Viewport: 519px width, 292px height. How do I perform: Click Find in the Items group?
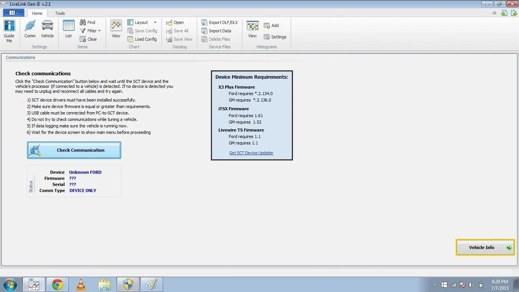tap(87, 22)
